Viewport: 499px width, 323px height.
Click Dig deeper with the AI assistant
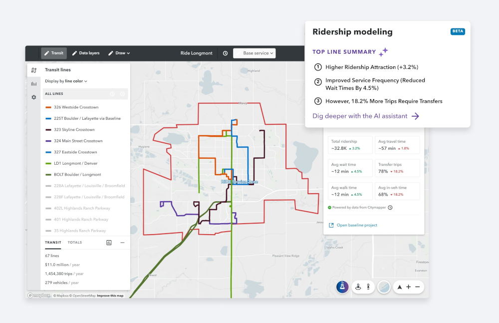pyautogui.click(x=366, y=116)
